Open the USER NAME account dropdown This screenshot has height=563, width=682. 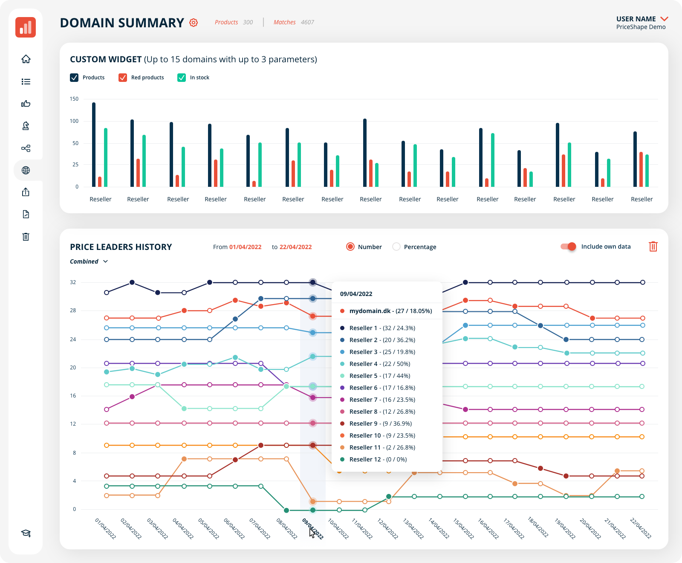tap(642, 19)
